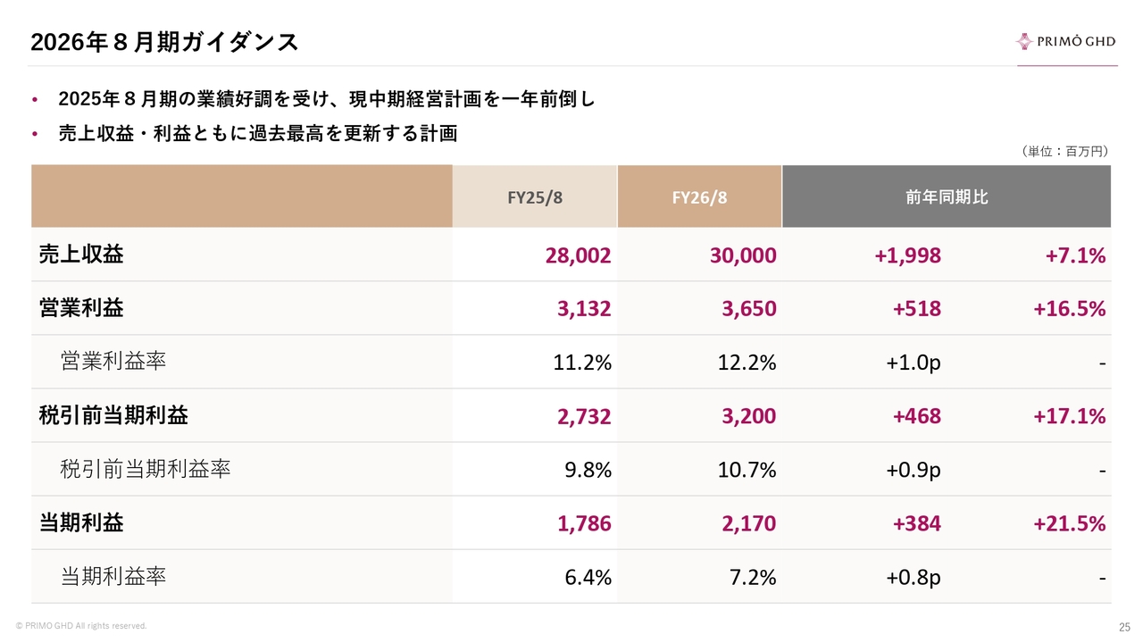Viewport: 1143px width, 643px height.
Task: Click the FY25/8 column header
Action: (x=535, y=197)
